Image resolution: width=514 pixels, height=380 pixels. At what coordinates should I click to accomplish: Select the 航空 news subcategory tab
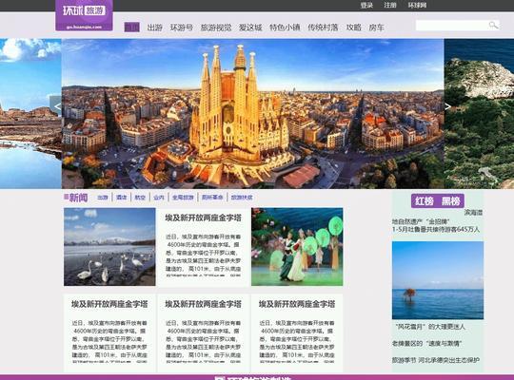(140, 198)
